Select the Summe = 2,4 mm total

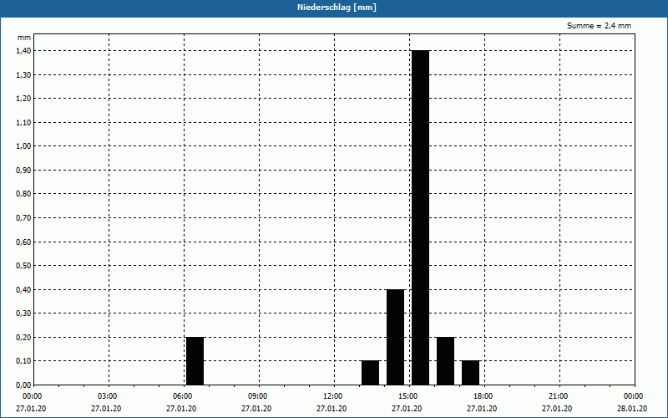[599, 26]
